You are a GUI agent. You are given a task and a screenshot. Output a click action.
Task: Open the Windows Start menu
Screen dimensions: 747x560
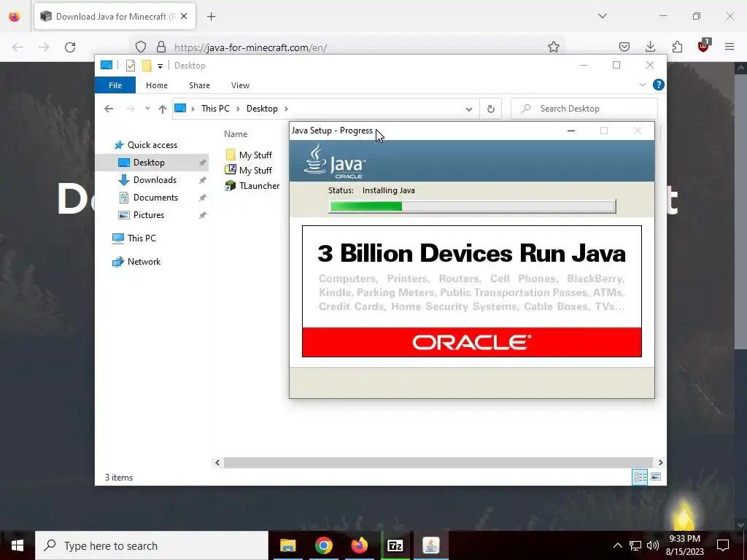point(18,545)
